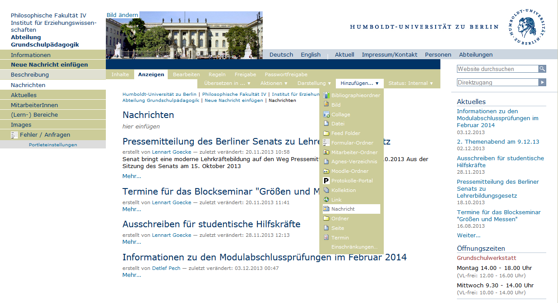Click the Collage icon in the menu
Image resolution: width=558 pixels, height=303 pixels.
click(x=326, y=114)
